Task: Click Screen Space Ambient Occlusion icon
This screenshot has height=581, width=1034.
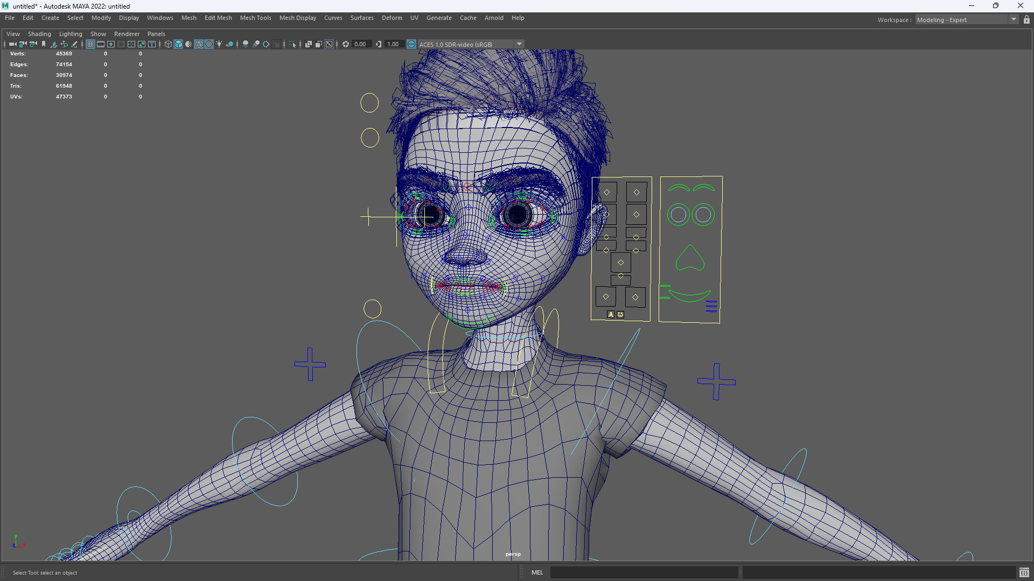Action: click(x=245, y=44)
